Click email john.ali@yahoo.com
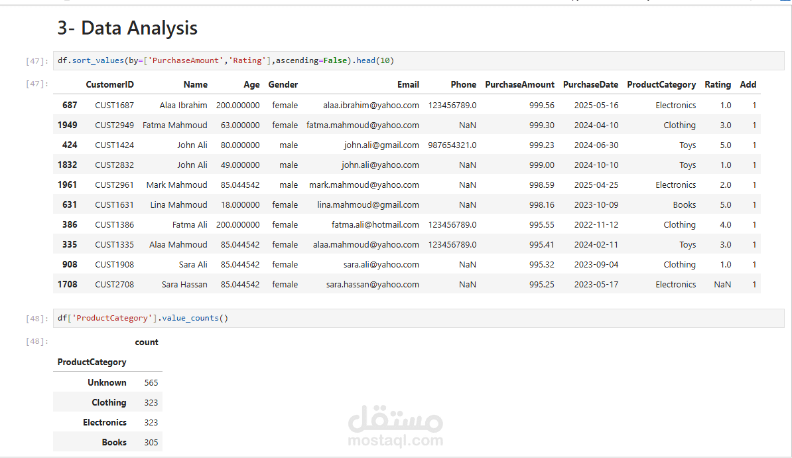This screenshot has width=792, height=458. tap(380, 165)
